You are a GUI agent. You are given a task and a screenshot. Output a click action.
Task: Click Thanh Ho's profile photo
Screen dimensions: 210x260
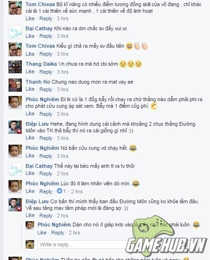click(15, 85)
